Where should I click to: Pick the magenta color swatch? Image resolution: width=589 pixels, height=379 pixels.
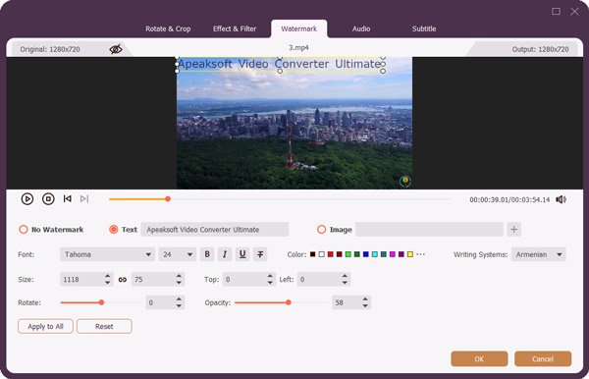coord(392,254)
